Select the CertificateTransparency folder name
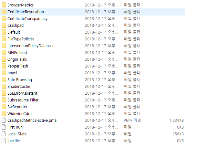The height and width of the screenshot is (147, 208). click(x=27, y=19)
